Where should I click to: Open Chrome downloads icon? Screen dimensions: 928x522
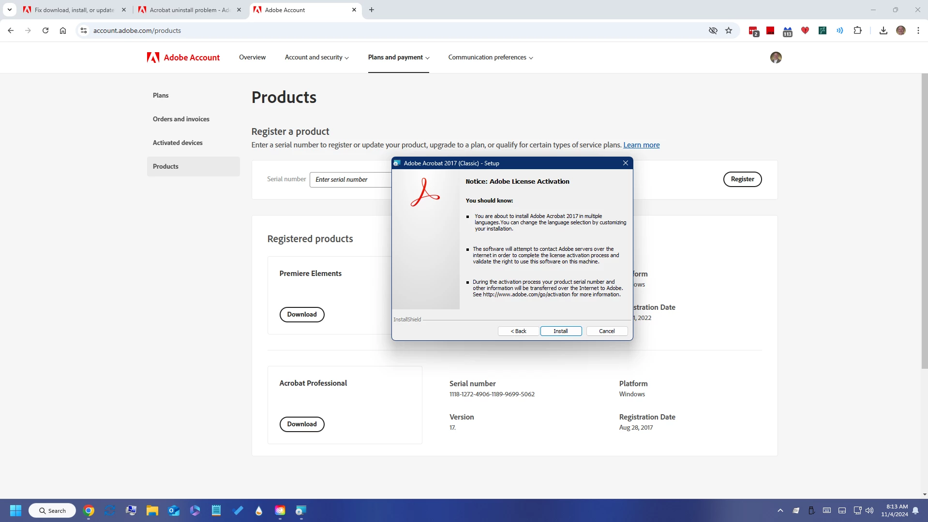pyautogui.click(x=883, y=30)
